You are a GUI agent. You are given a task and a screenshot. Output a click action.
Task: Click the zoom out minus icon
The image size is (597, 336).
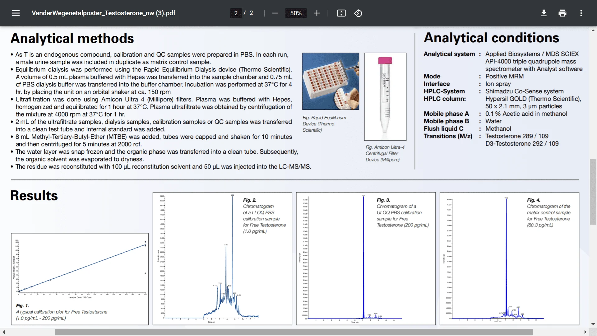click(275, 13)
